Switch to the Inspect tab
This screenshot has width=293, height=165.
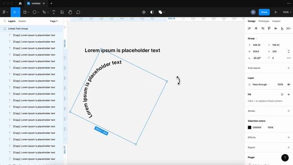point(276,21)
